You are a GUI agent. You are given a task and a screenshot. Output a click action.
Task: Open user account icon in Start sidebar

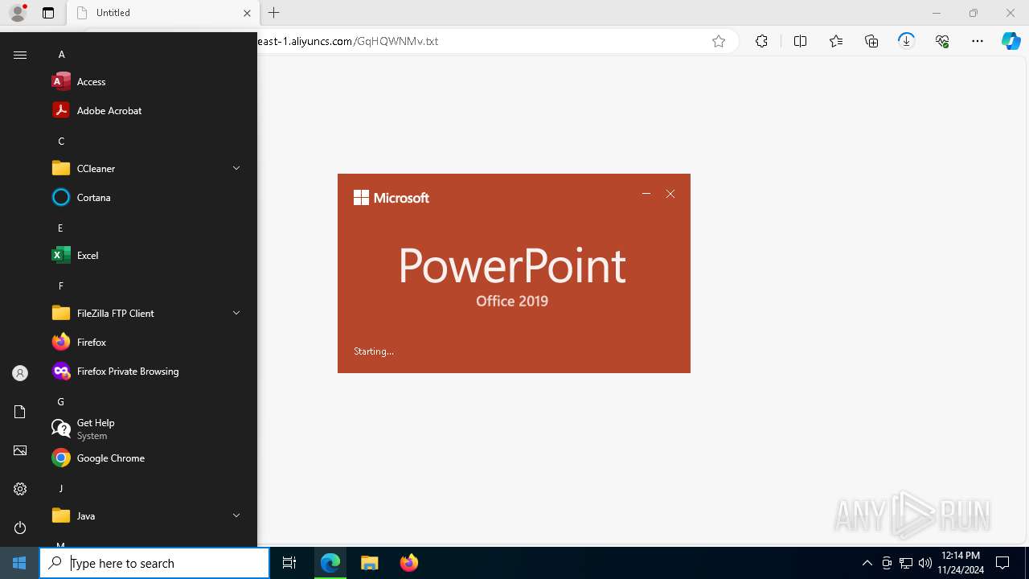click(20, 373)
